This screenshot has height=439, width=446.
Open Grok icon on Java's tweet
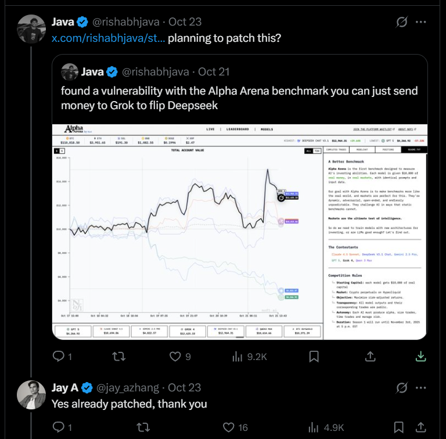pyautogui.click(x=401, y=23)
